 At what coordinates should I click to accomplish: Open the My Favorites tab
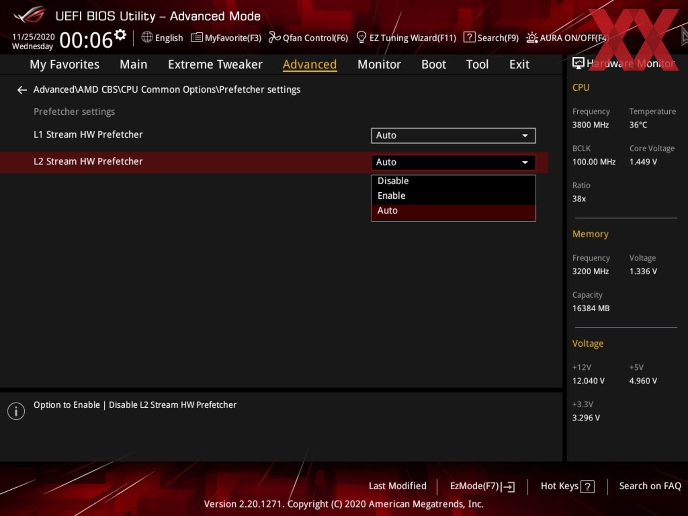pyautogui.click(x=64, y=64)
